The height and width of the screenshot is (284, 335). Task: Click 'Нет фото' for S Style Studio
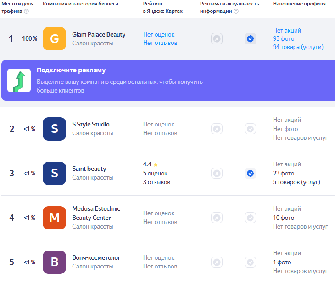tap(285, 129)
